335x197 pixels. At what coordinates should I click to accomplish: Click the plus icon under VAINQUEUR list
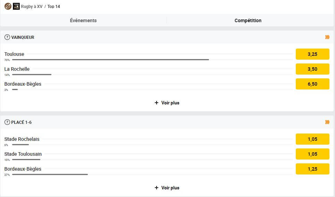[x=157, y=103]
